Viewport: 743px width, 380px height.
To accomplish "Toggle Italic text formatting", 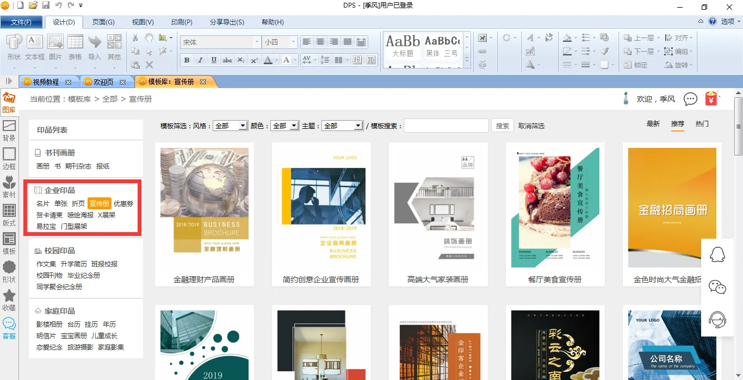I will click(200, 60).
